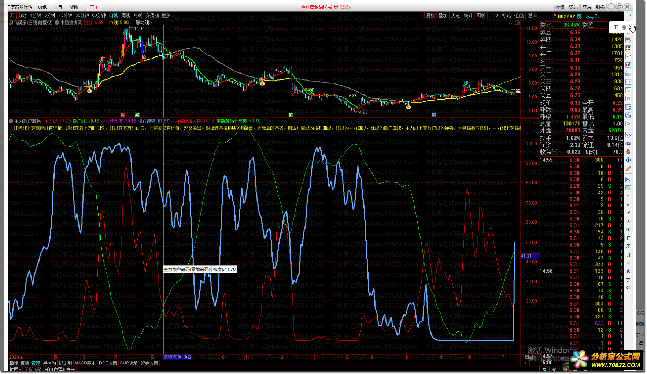
Task: Open the 复权 adjustment menu
Action: (430, 15)
